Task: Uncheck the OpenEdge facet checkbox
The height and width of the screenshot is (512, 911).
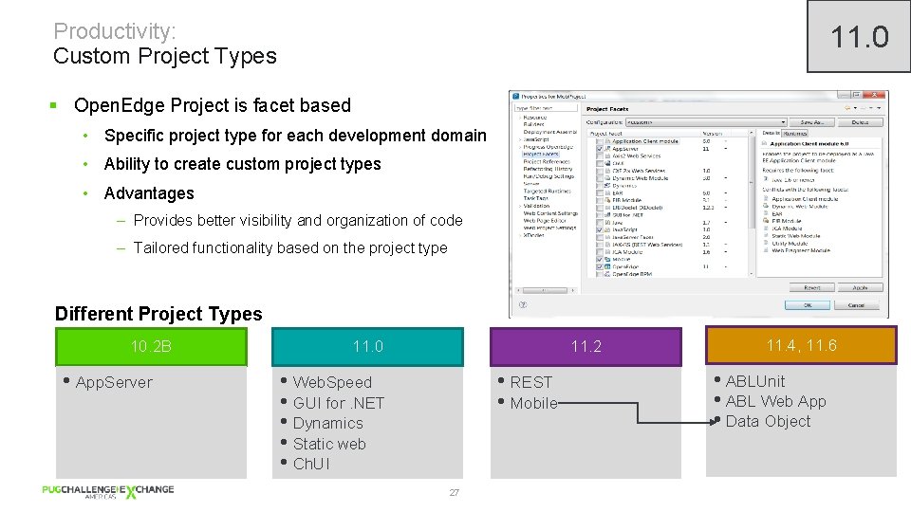Action: coord(600,267)
